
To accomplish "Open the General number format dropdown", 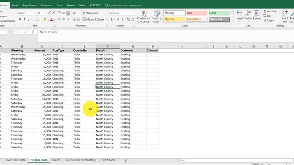I will tap(133, 13).
